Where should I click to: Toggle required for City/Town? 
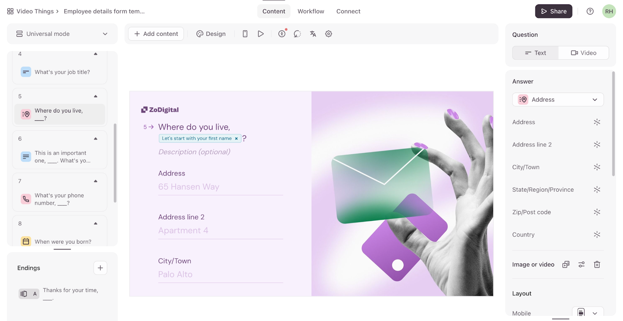[x=597, y=167]
